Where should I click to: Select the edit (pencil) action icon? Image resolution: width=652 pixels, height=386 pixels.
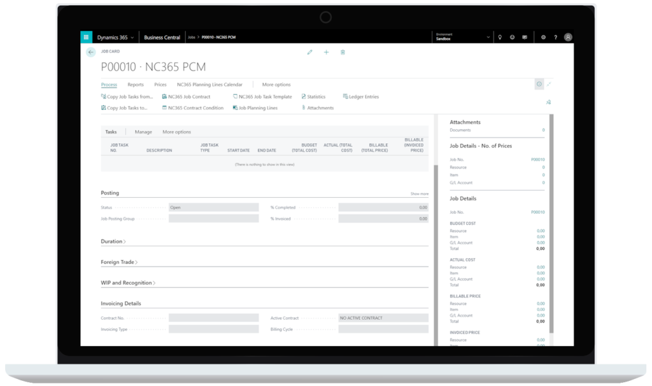pos(310,53)
